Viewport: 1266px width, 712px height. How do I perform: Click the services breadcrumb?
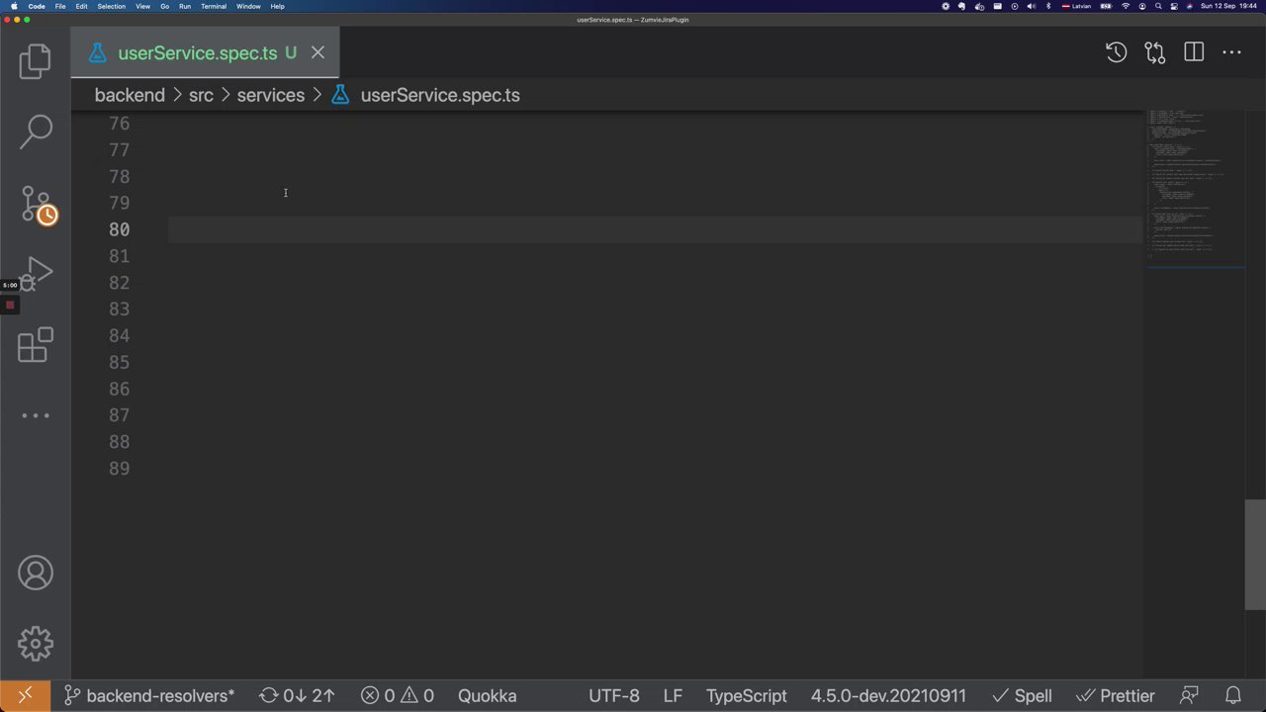[270, 95]
